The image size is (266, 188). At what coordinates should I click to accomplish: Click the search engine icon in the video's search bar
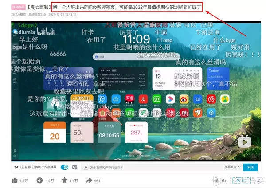(96, 57)
